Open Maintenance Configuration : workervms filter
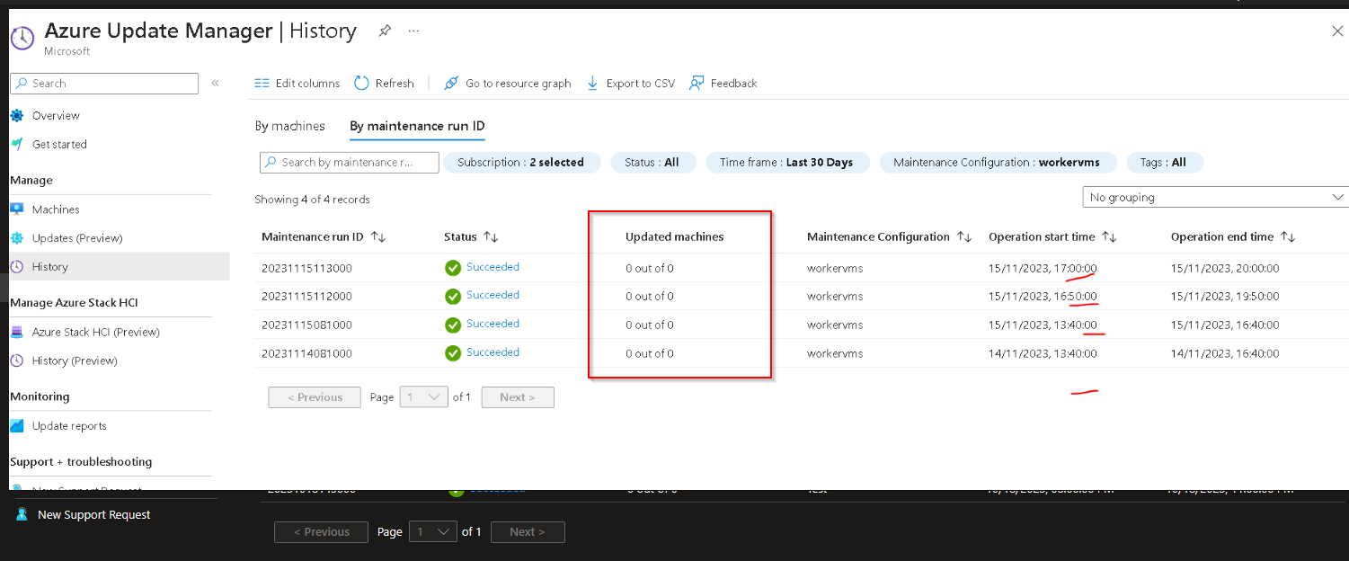1349x561 pixels. coord(998,163)
